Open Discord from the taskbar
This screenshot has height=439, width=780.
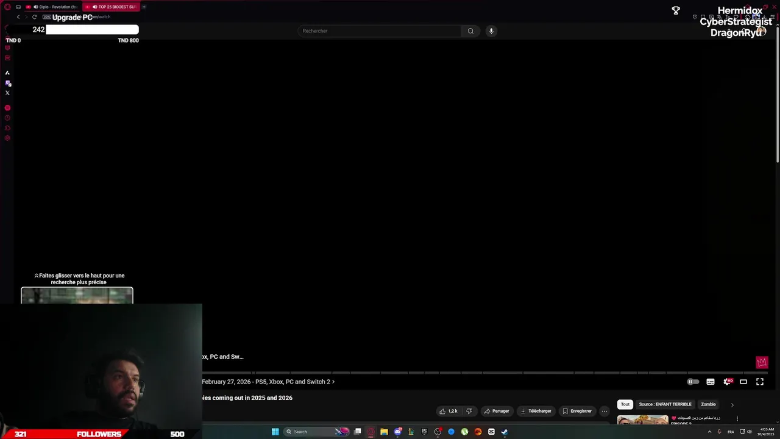397,432
